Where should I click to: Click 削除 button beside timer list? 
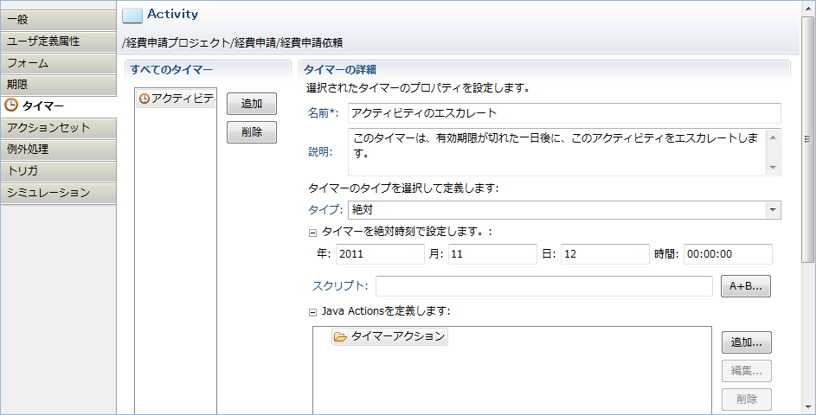pos(251,132)
